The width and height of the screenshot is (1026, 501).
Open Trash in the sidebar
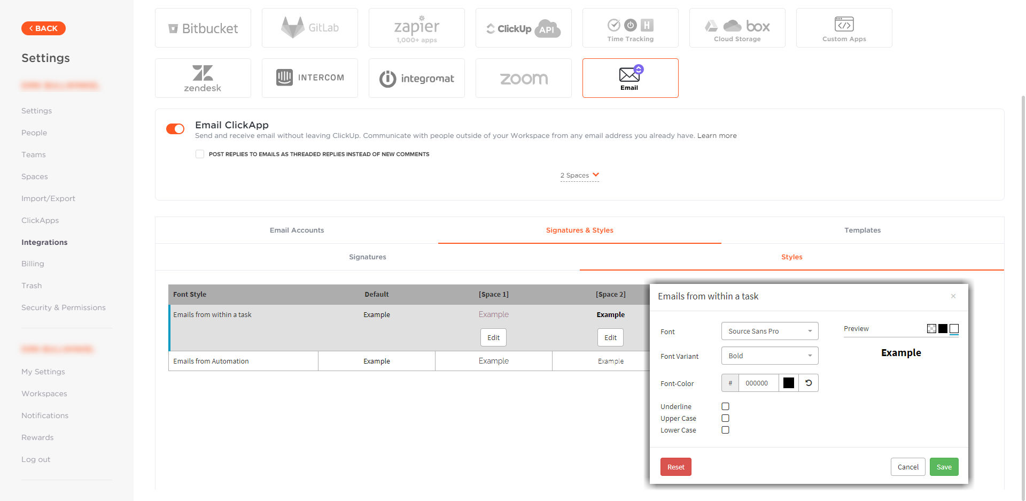point(32,286)
